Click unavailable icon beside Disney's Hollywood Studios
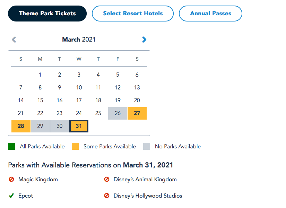This screenshot has height=208, width=286. coord(107,196)
